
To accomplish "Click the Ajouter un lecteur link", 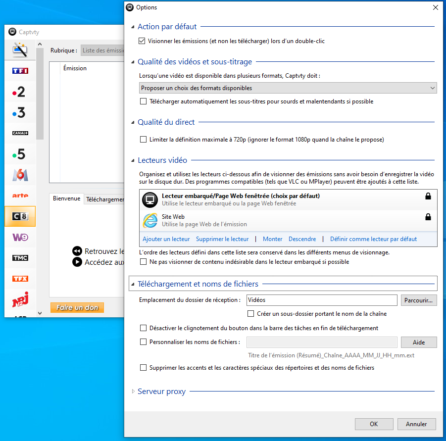I will click(166, 239).
